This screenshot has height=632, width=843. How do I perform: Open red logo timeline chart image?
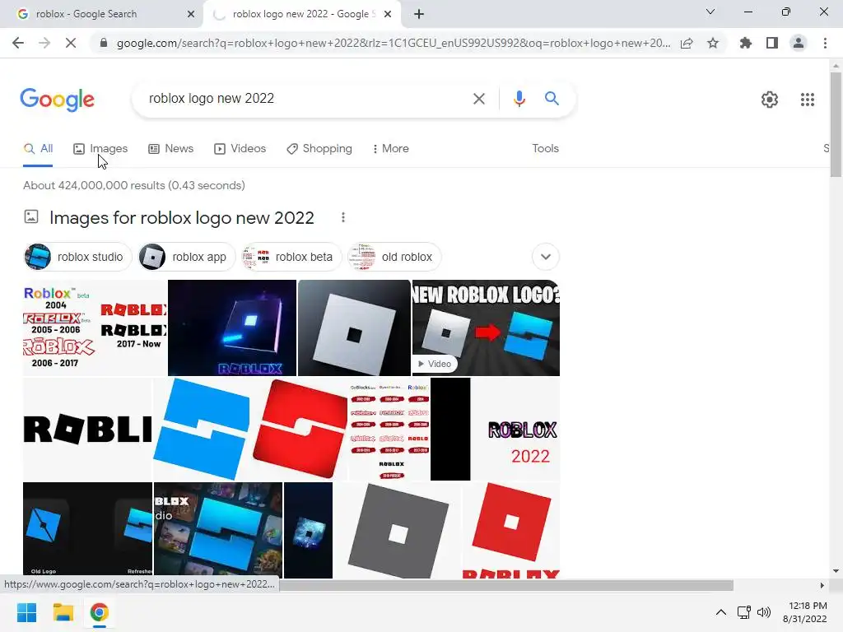(389, 429)
